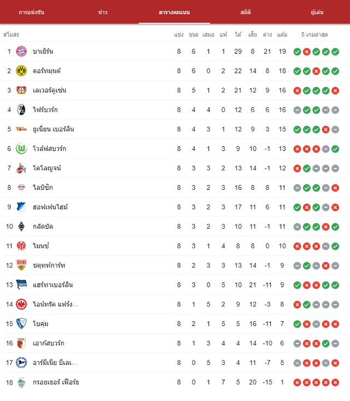Image resolution: width=350 pixels, height=401 pixels.
Task: Click Freiburg's last gray draw indicator
Action: tap(335, 110)
